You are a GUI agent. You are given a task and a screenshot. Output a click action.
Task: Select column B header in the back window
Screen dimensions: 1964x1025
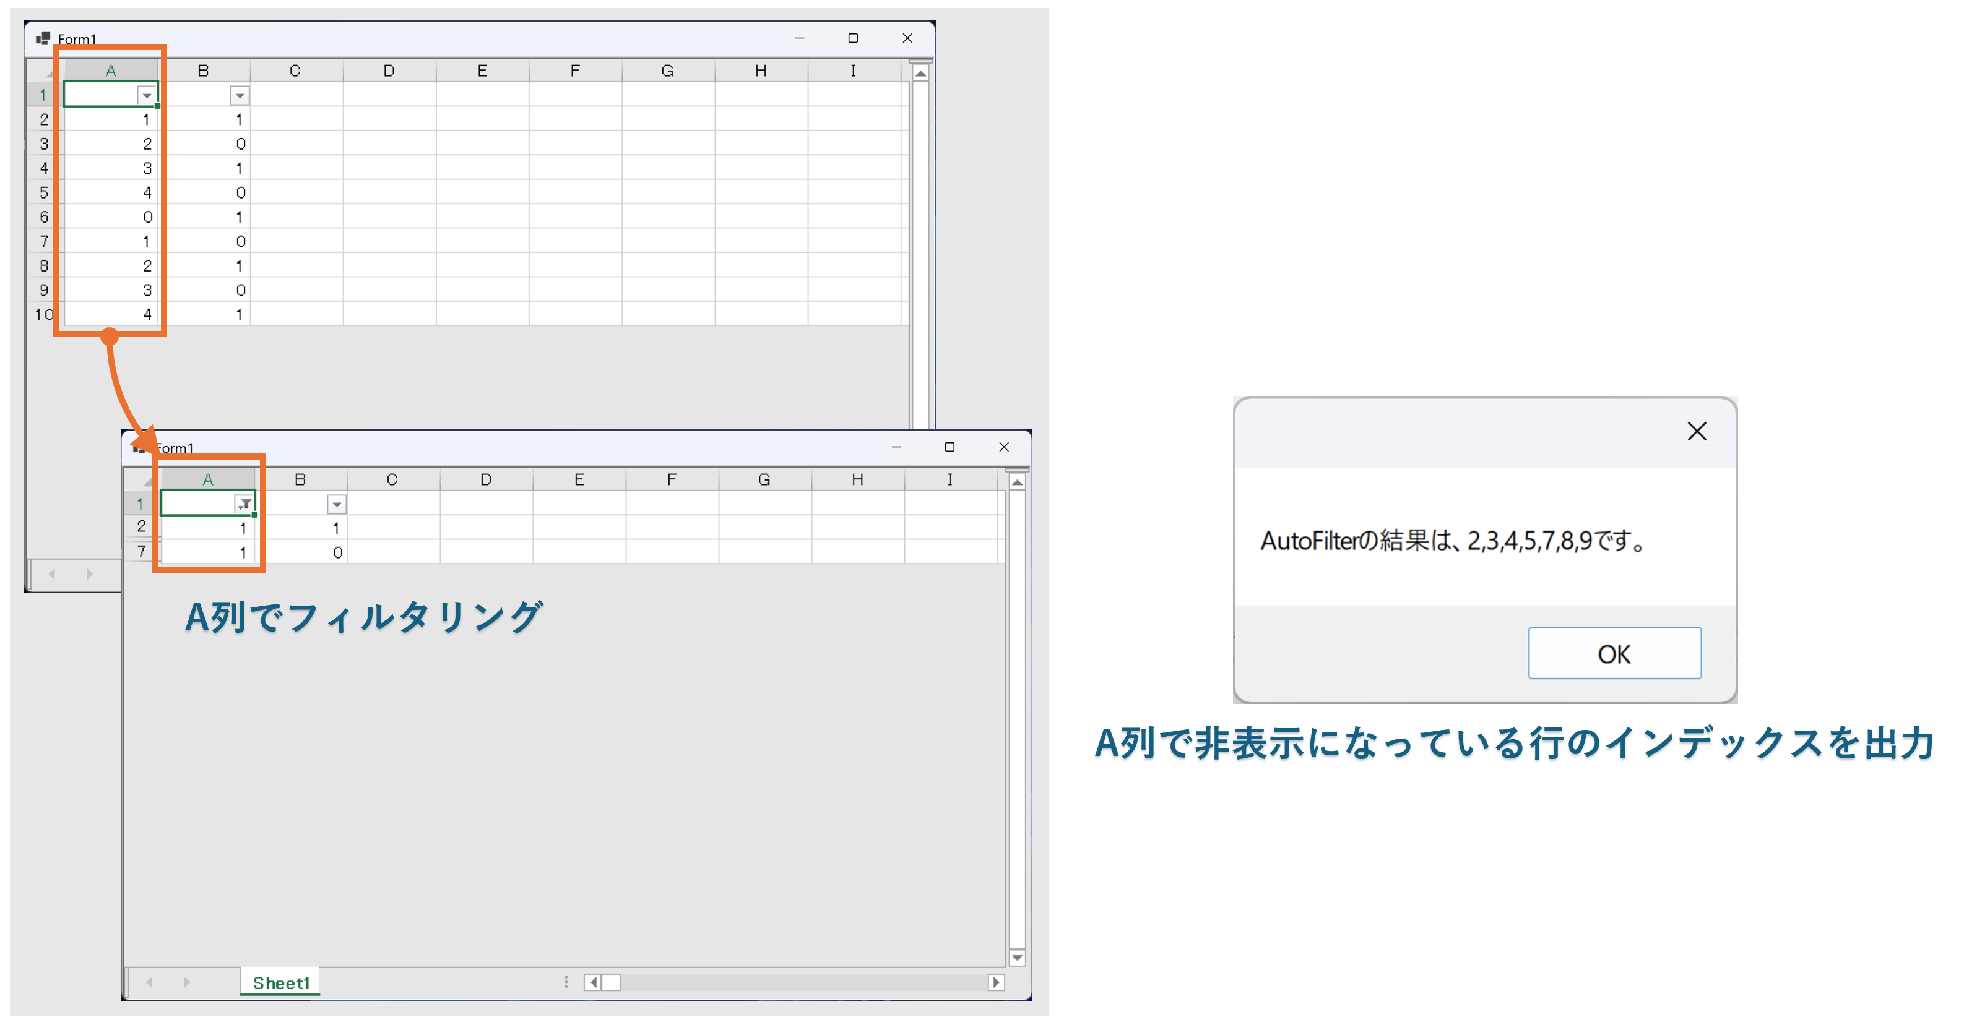tap(204, 71)
